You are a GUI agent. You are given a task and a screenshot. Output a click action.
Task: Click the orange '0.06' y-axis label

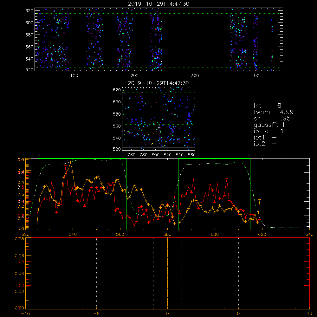[19, 256]
